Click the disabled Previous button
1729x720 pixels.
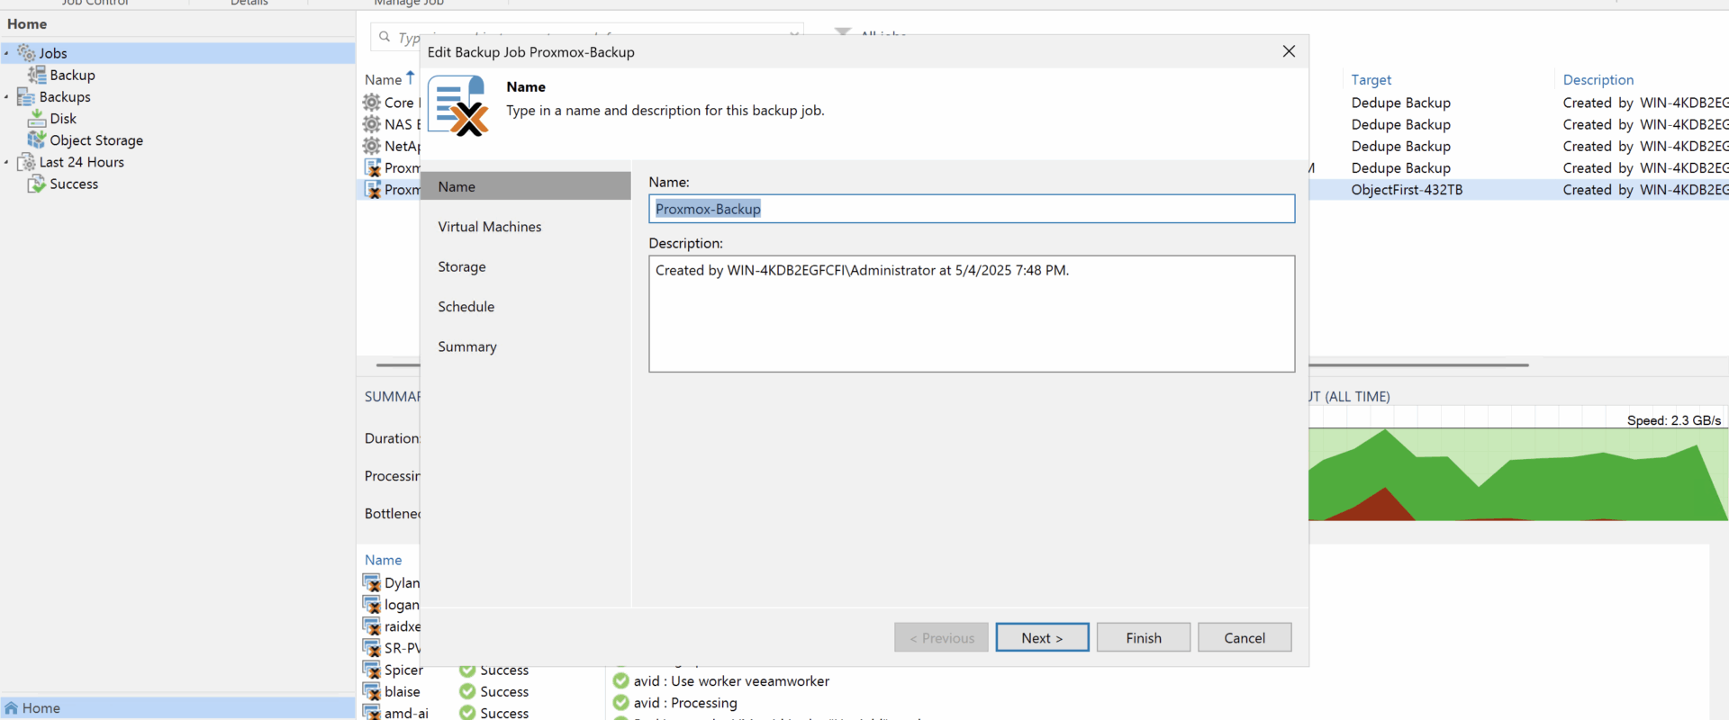point(941,637)
